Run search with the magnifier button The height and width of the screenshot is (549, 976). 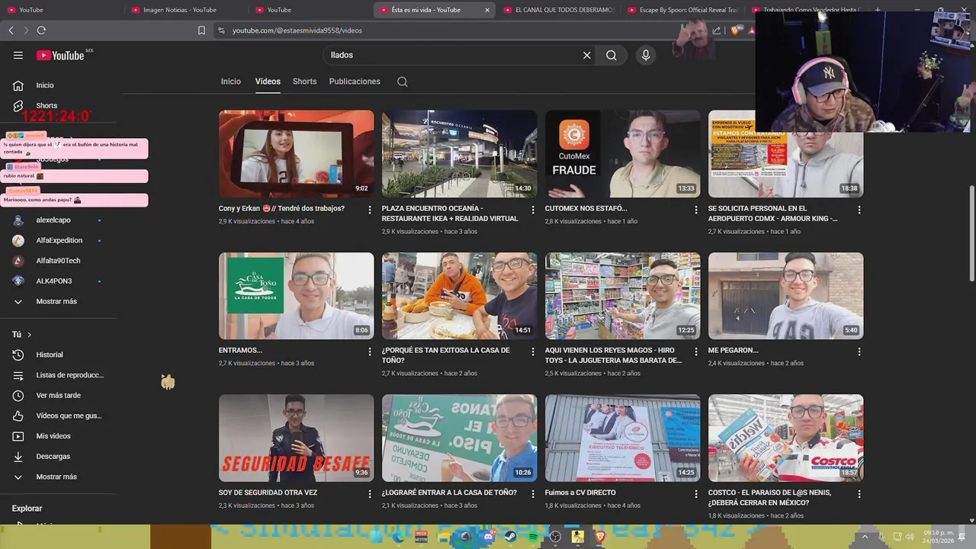pos(612,55)
